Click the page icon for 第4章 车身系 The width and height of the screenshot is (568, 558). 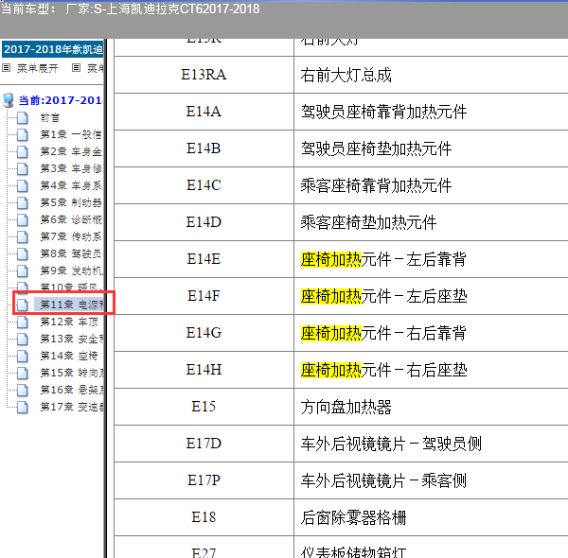pos(23,185)
